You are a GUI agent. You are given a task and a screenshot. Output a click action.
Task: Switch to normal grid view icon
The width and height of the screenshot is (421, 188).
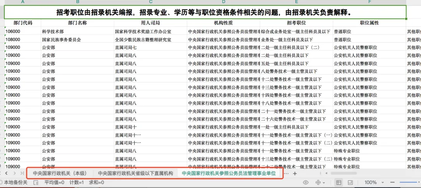pyautogui.click(x=339, y=183)
